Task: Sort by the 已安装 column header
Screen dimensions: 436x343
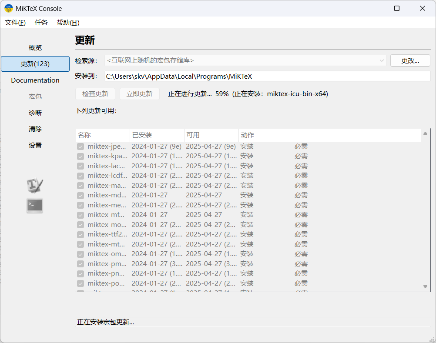Action: 157,135
